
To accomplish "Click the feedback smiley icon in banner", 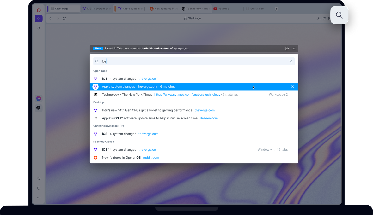I will coord(287,49).
